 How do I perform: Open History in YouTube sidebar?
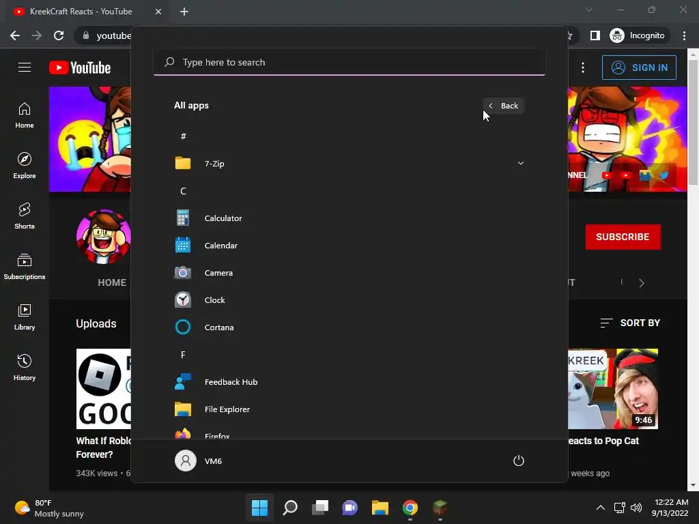point(25,368)
